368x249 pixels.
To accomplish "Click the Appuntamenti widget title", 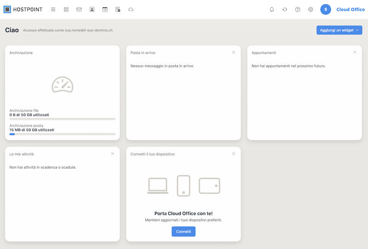I will [264, 53].
